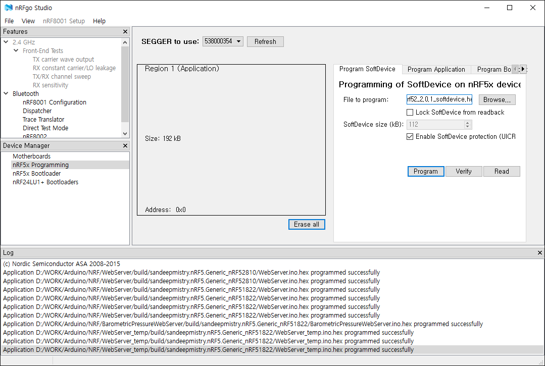Open nRF8001 Configuration in Features tree
The width and height of the screenshot is (545, 366).
pyautogui.click(x=54, y=102)
